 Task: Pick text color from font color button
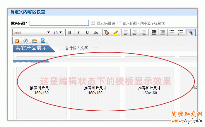point(106,33)
